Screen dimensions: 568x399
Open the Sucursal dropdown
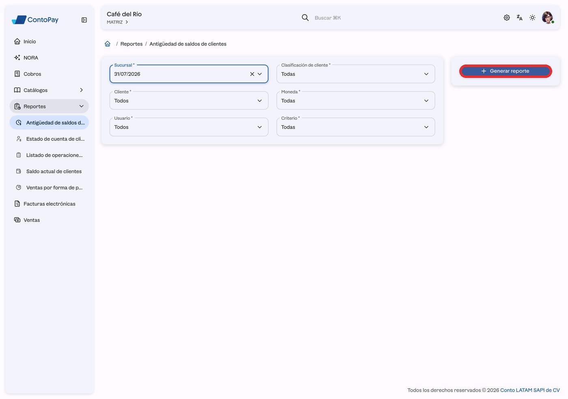[x=189, y=74]
